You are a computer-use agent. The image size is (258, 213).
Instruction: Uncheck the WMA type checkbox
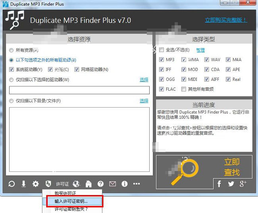pyautogui.click(x=184, y=59)
